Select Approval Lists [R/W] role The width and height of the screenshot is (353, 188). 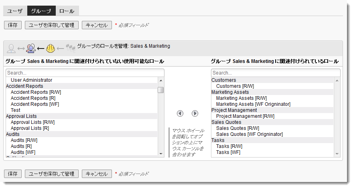81,122
